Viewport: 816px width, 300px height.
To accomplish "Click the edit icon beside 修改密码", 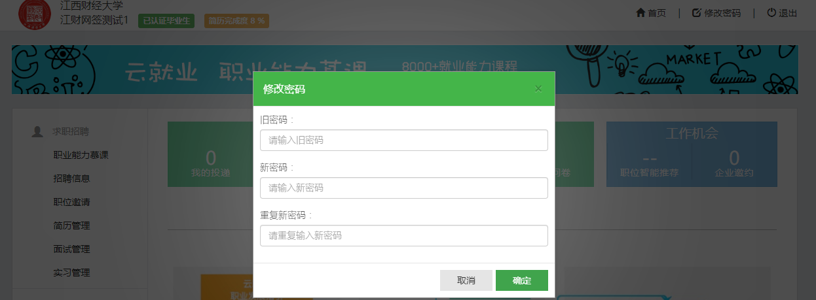I will point(697,12).
